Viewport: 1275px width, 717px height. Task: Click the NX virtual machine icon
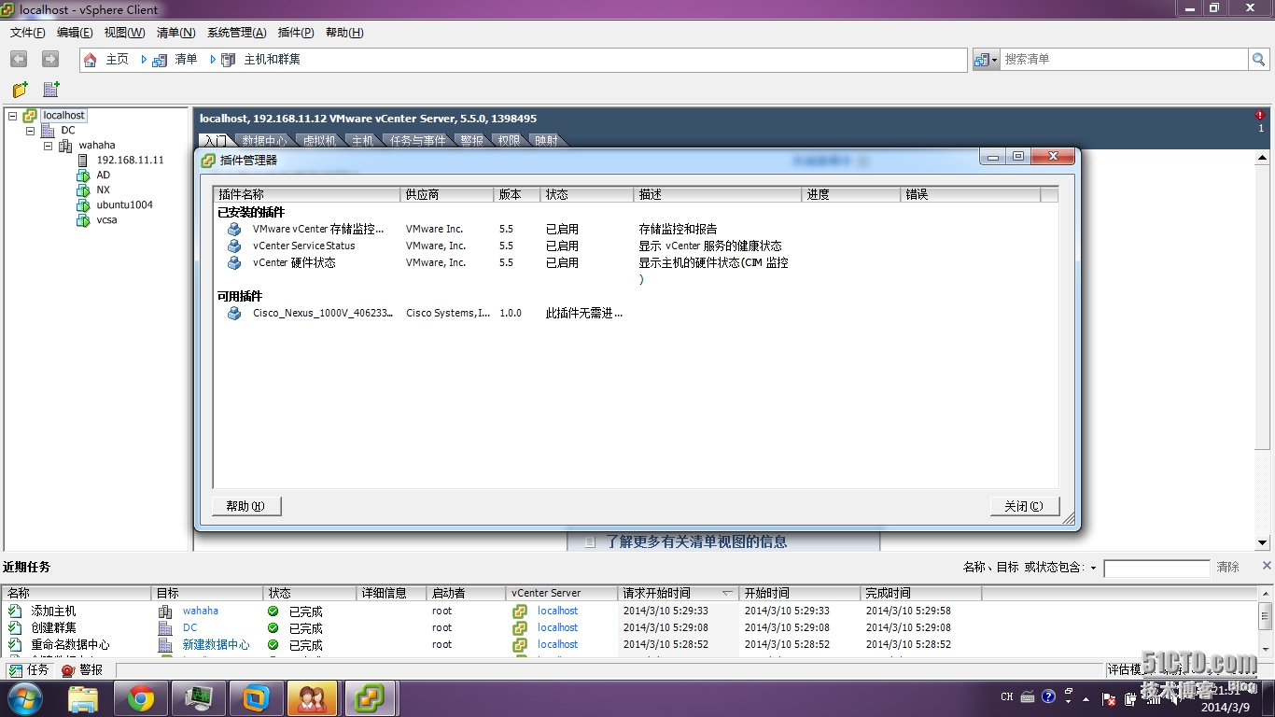pos(83,190)
